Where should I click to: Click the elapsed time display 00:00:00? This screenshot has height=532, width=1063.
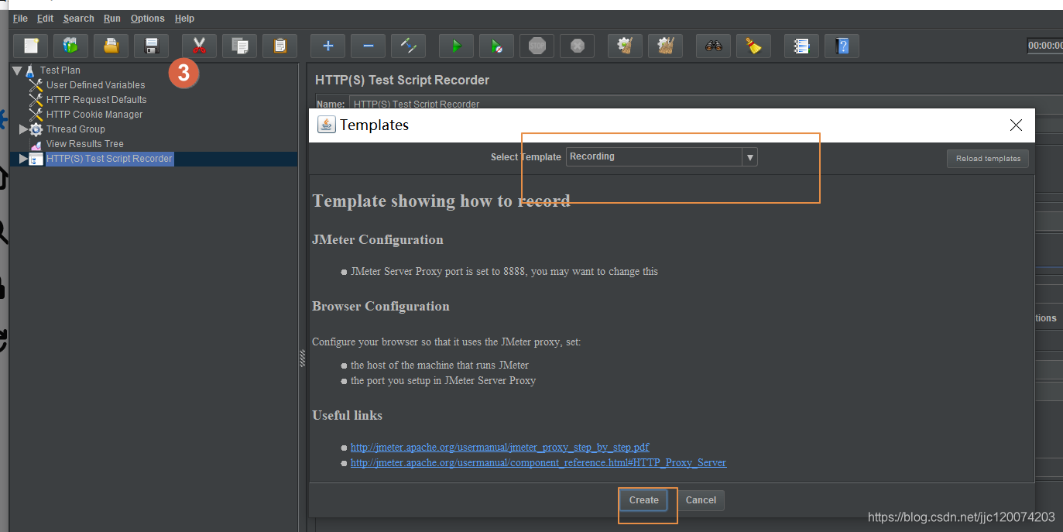point(1045,46)
